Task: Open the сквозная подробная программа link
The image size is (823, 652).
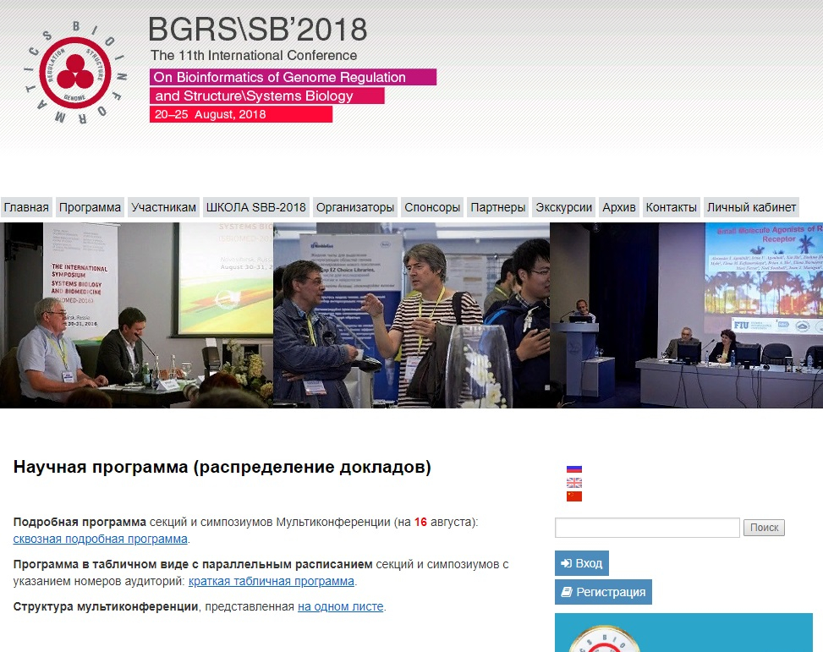Action: click(x=101, y=539)
